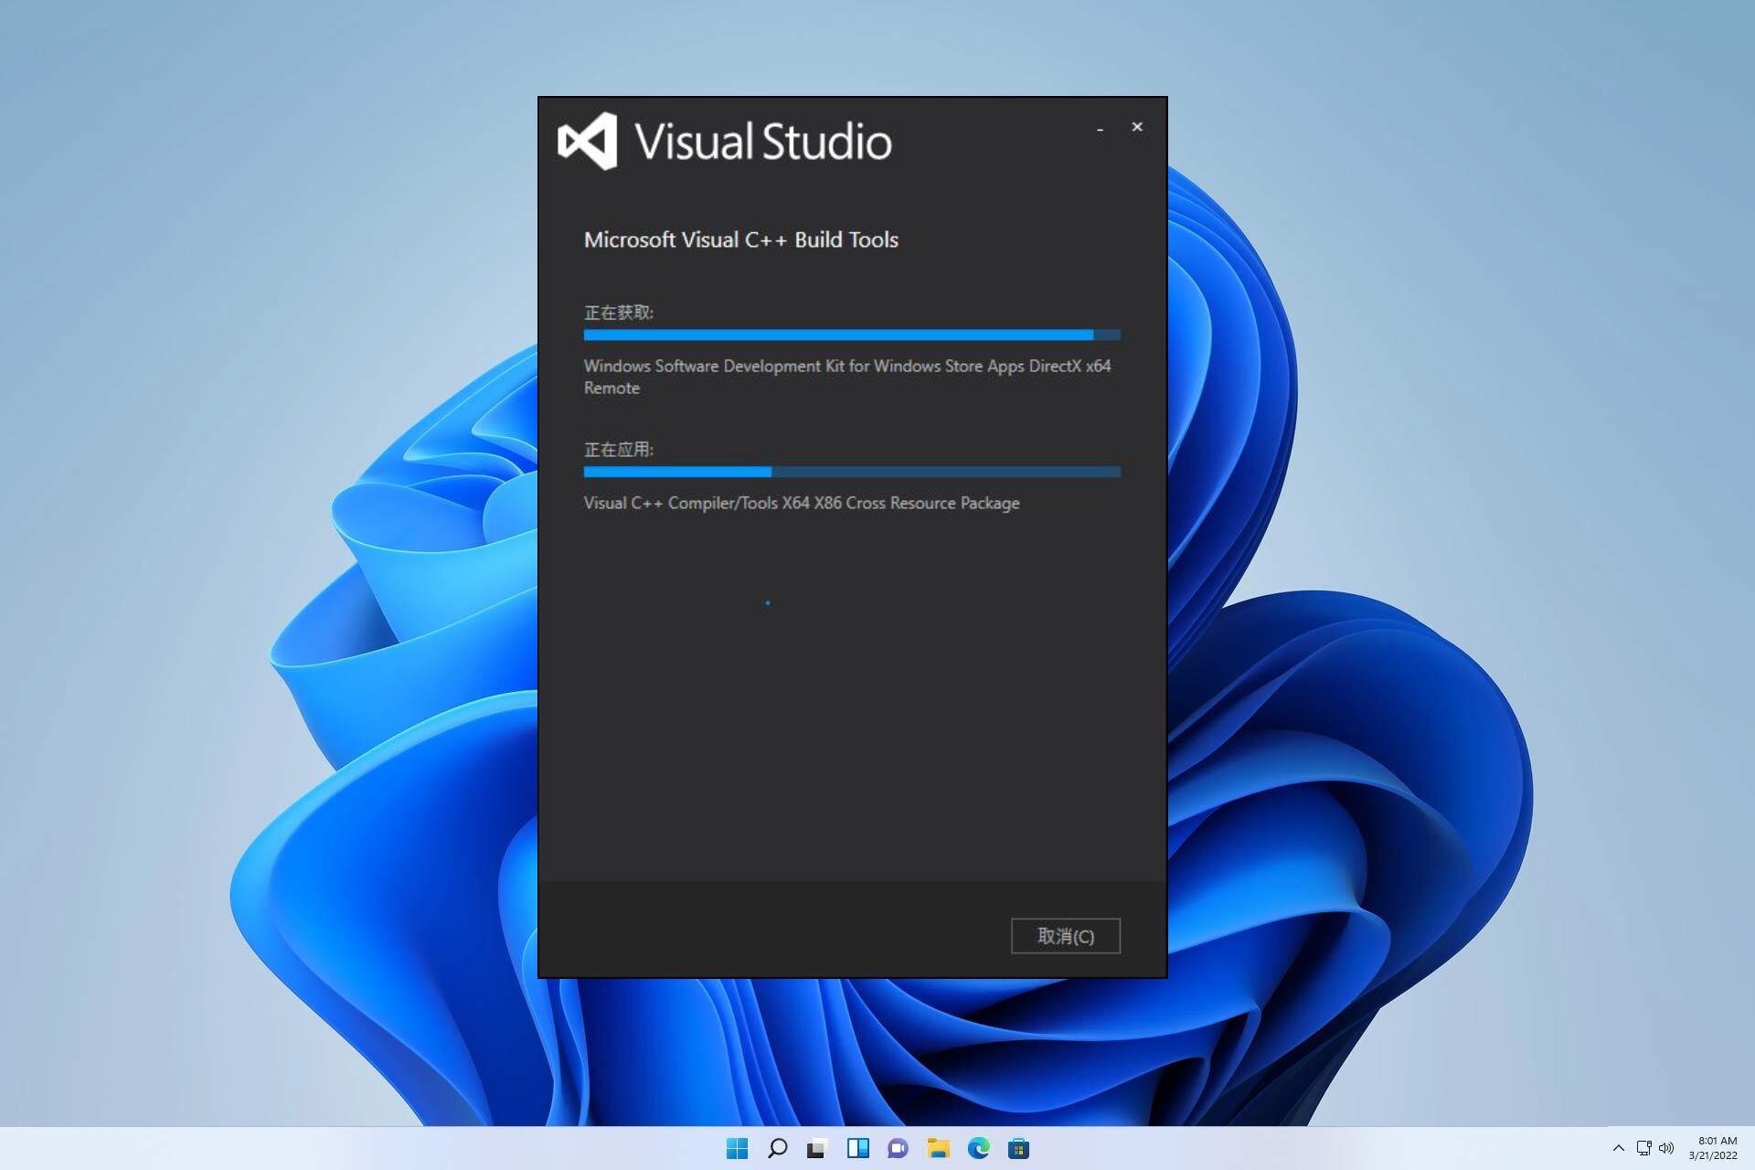Click the Microsoft Visual C++ Build Tools heading
1755x1170 pixels.
(x=740, y=239)
